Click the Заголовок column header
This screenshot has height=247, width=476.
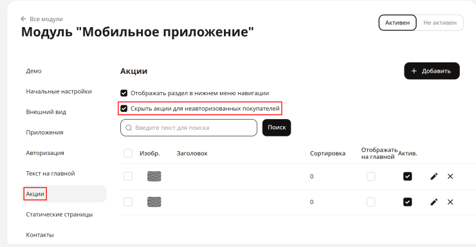(x=192, y=154)
